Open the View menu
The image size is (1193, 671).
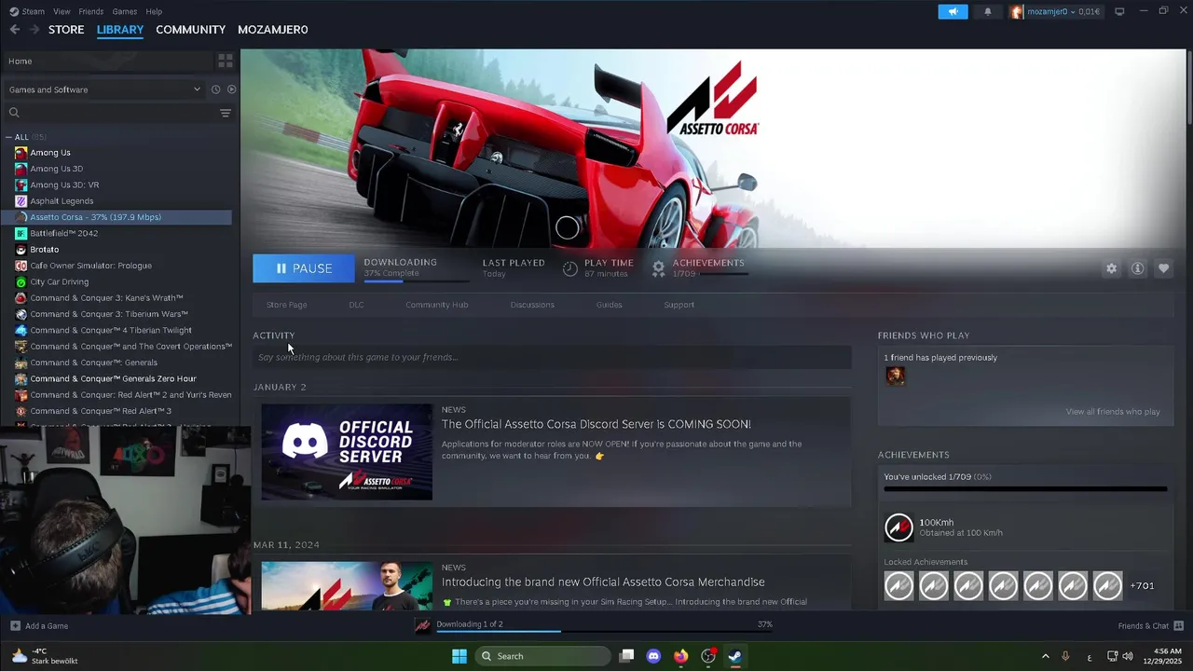tap(62, 11)
